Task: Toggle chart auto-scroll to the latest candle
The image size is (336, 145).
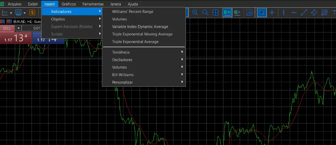Action: click(227, 13)
